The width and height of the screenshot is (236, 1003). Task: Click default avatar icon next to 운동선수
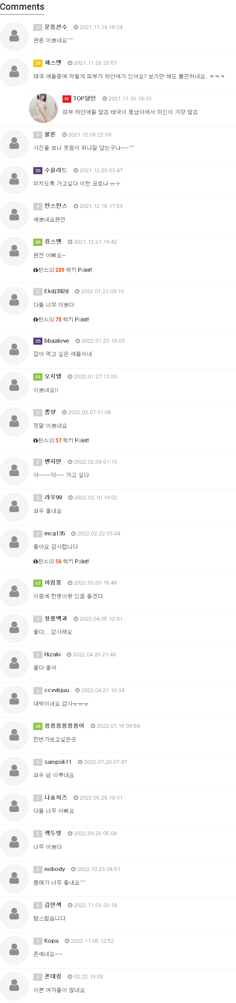click(x=14, y=37)
